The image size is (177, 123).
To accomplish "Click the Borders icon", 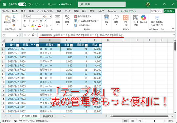I will pyautogui.click(x=25, y=25).
